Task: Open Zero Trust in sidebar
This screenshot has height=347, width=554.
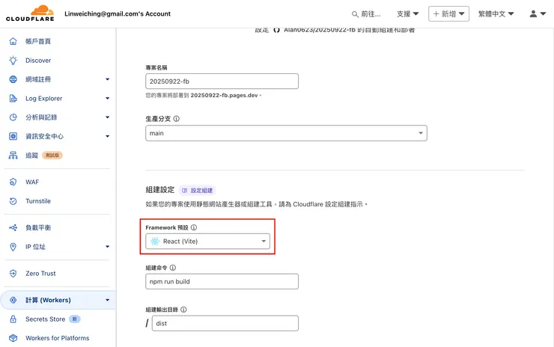Action: coord(40,274)
